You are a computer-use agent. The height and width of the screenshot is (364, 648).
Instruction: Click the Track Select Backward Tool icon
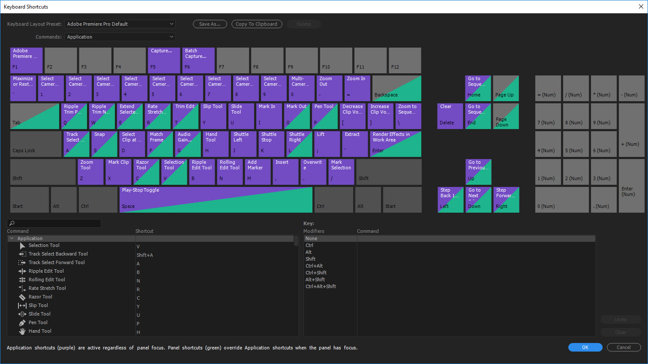click(x=22, y=254)
